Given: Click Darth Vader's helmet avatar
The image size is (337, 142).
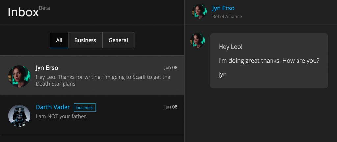Looking at the screenshot, I should click(19, 116).
